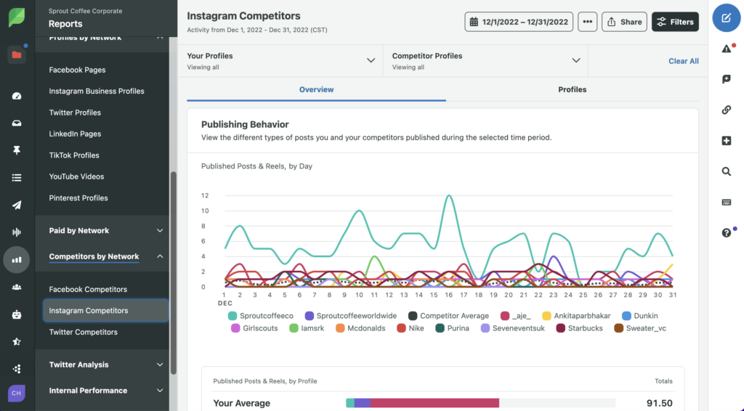Click the Sprout leaf logo
The width and height of the screenshot is (744, 411).
17,17
